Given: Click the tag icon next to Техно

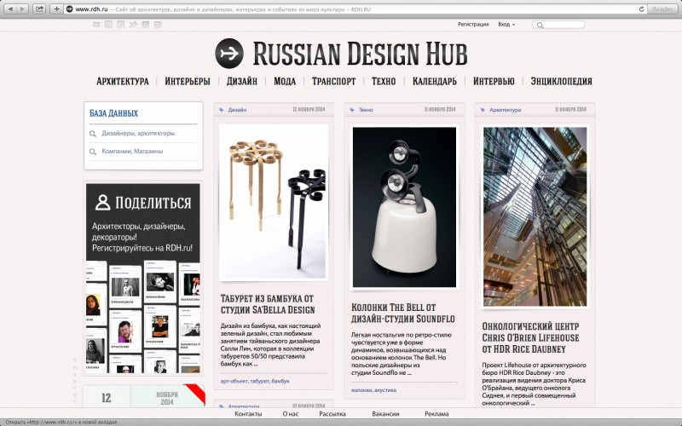Looking at the screenshot, I should (x=352, y=110).
